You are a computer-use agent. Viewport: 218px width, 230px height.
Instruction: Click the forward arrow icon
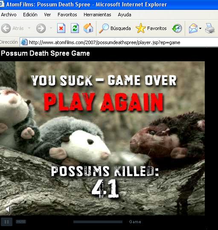(x=41, y=28)
